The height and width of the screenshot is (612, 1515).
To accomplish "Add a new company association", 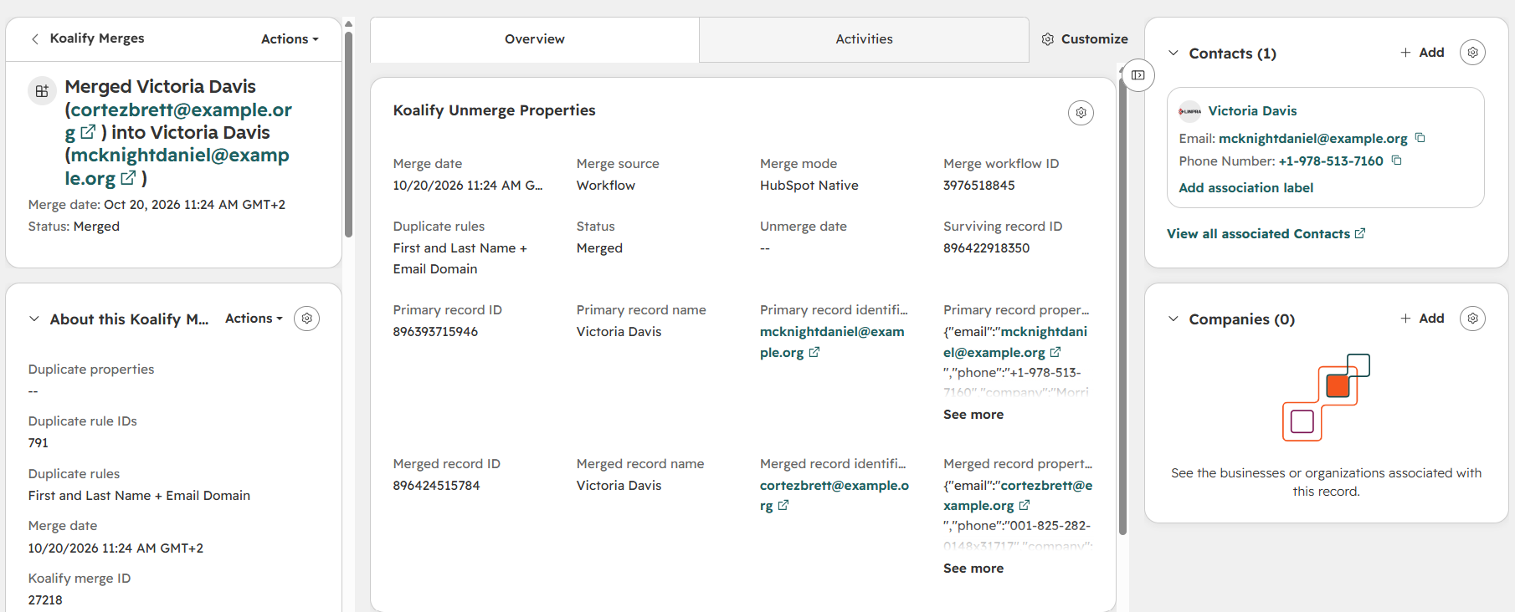I will (1422, 319).
